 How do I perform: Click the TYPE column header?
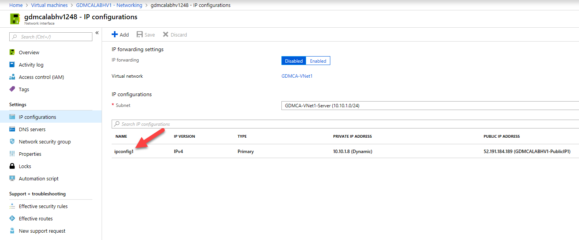(x=242, y=137)
